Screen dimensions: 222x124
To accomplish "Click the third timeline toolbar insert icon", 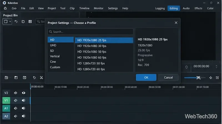I will [x=24, y=78].
